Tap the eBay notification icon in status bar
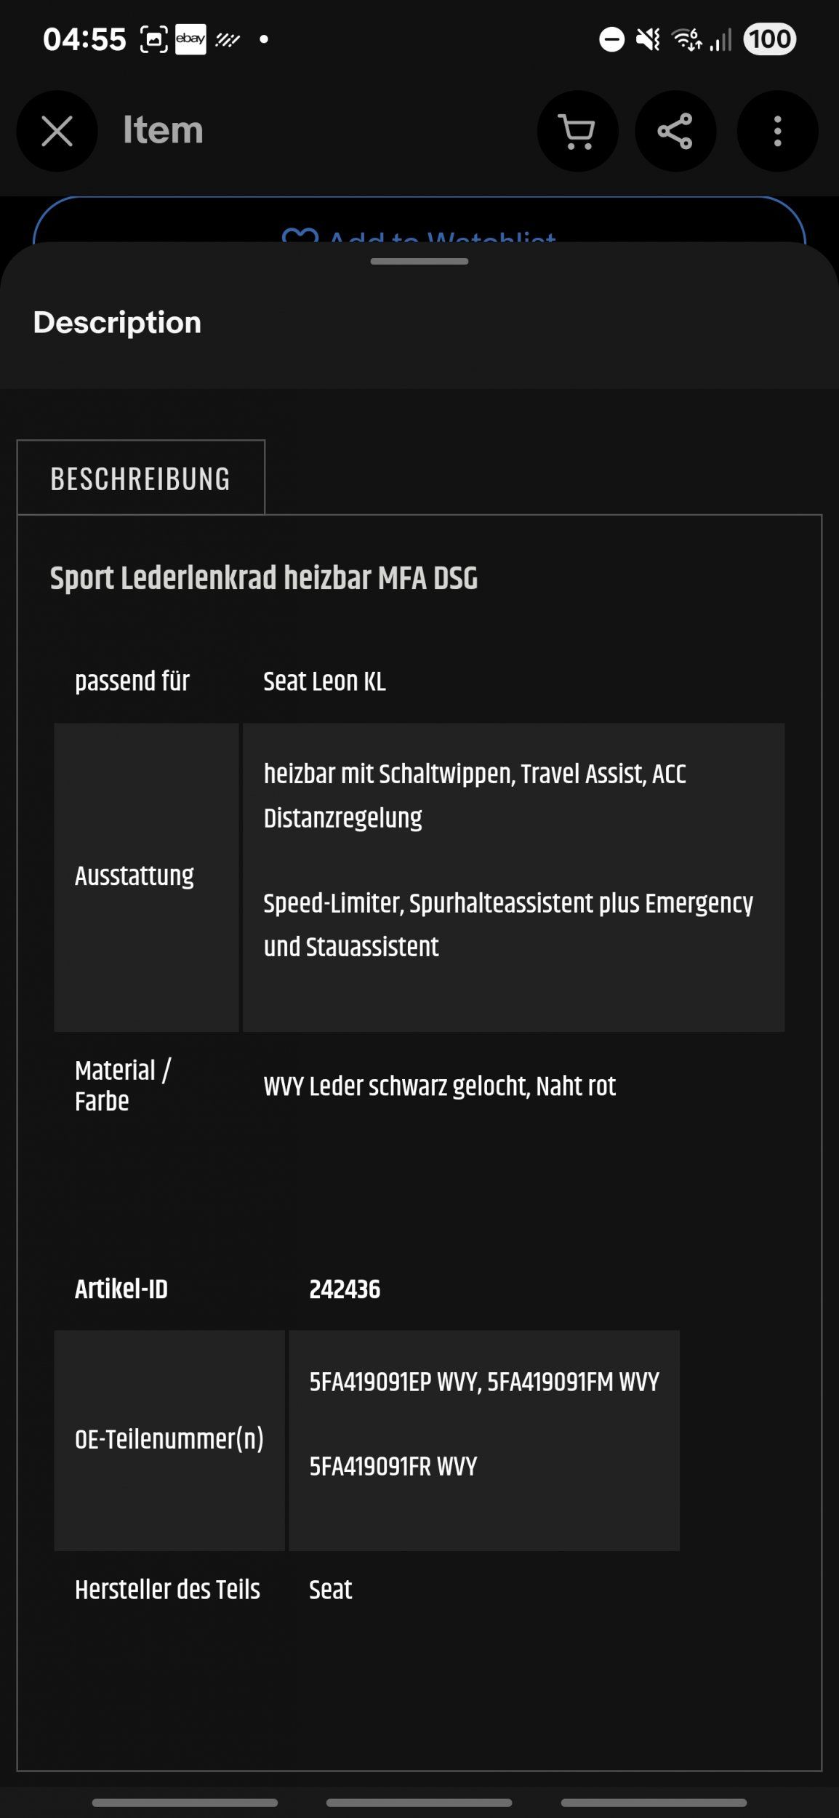 [190, 39]
